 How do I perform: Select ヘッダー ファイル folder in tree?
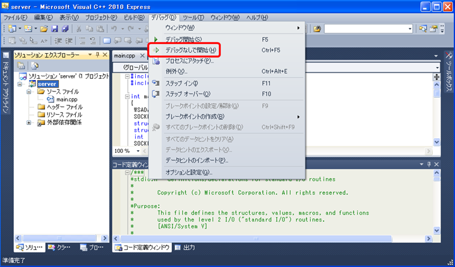[64, 107]
